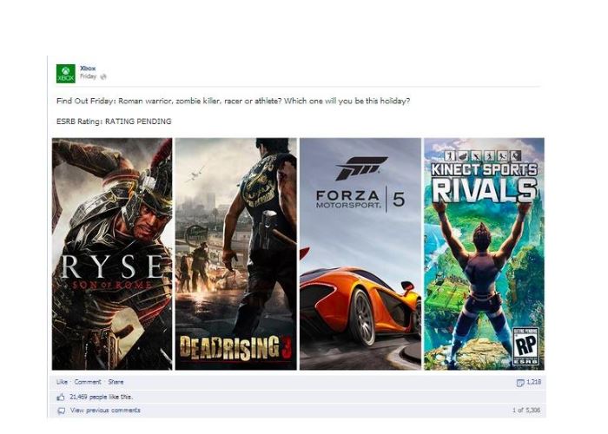Open the Kinect Sports Rivals cover

(484, 253)
